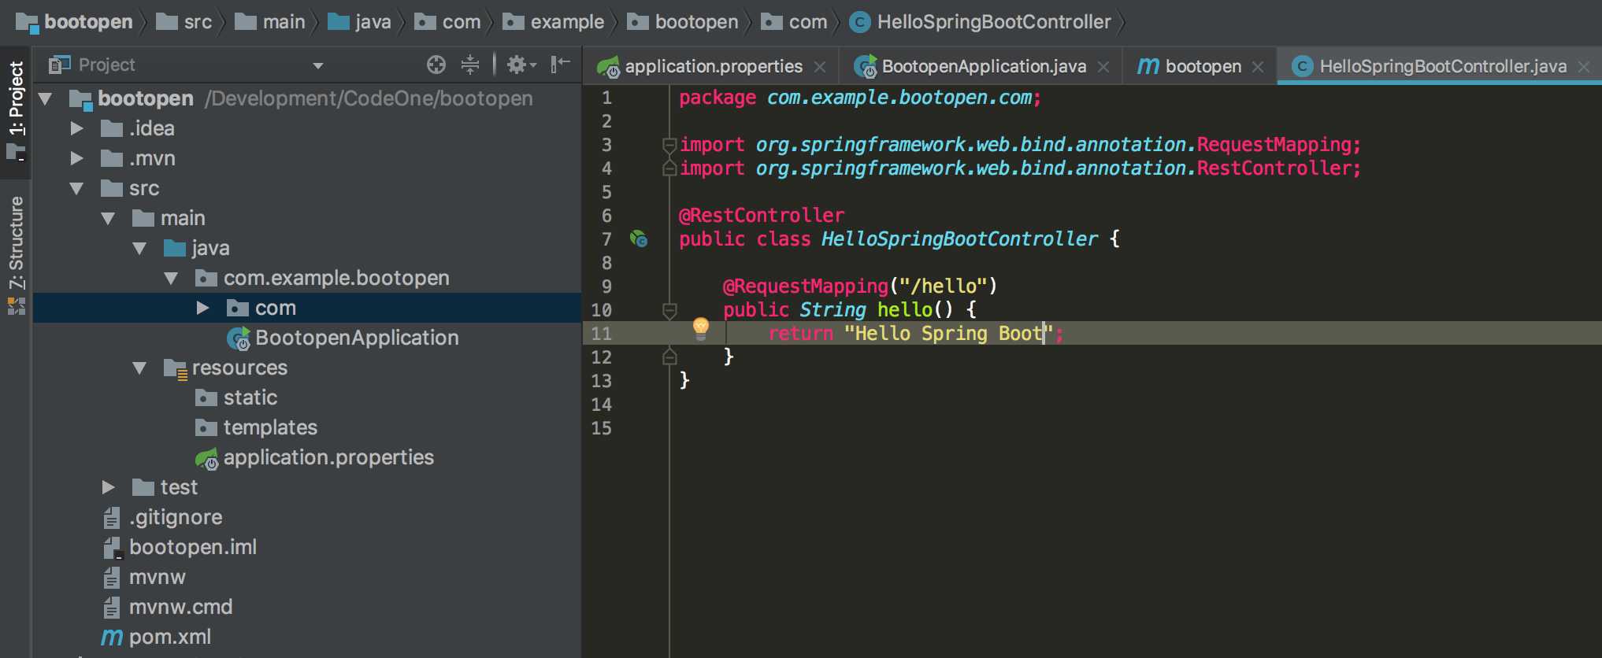Click the collapse all icon in Project panel
Image resolution: width=1602 pixels, height=658 pixels.
[x=470, y=65]
